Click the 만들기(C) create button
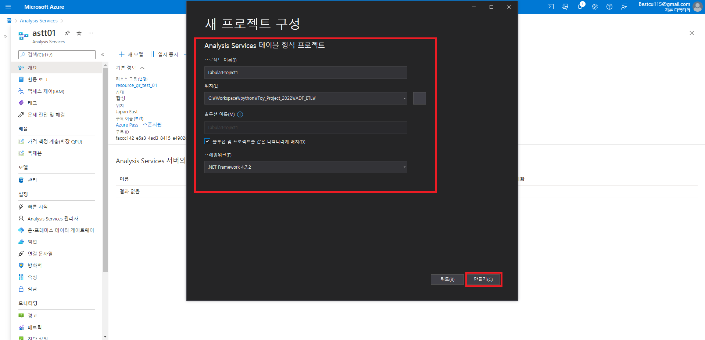 tap(483, 279)
